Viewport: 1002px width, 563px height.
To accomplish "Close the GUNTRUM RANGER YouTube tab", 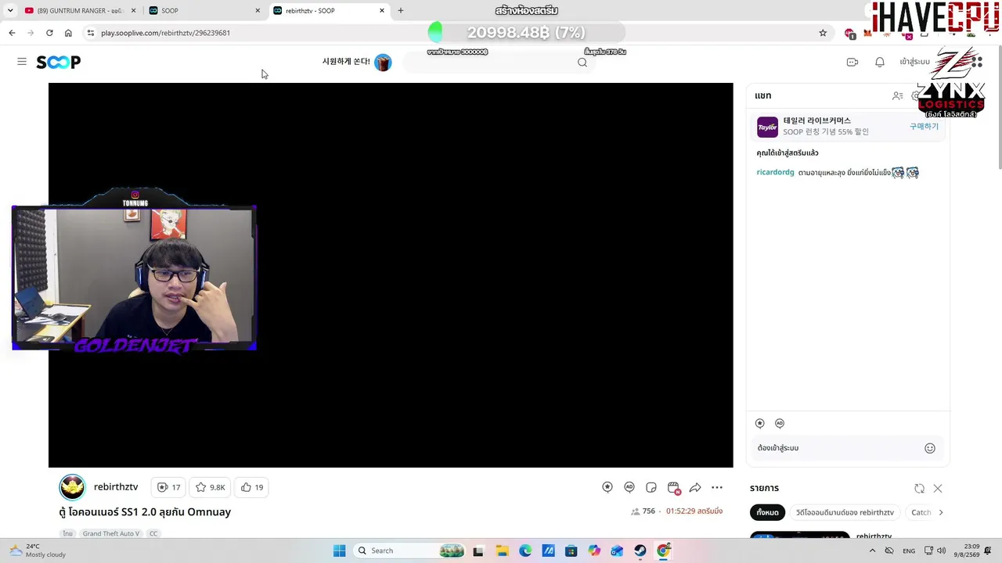I will tap(133, 11).
